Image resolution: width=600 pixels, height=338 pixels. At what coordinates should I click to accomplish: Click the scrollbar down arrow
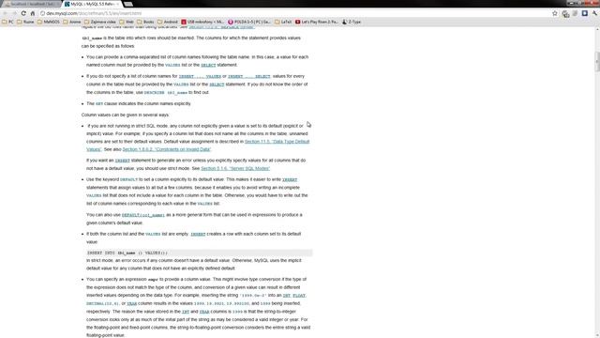pyautogui.click(x=596, y=335)
